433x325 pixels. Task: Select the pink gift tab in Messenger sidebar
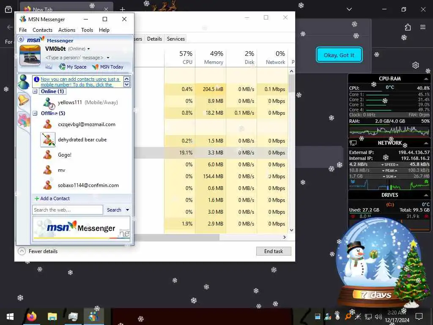point(24,120)
